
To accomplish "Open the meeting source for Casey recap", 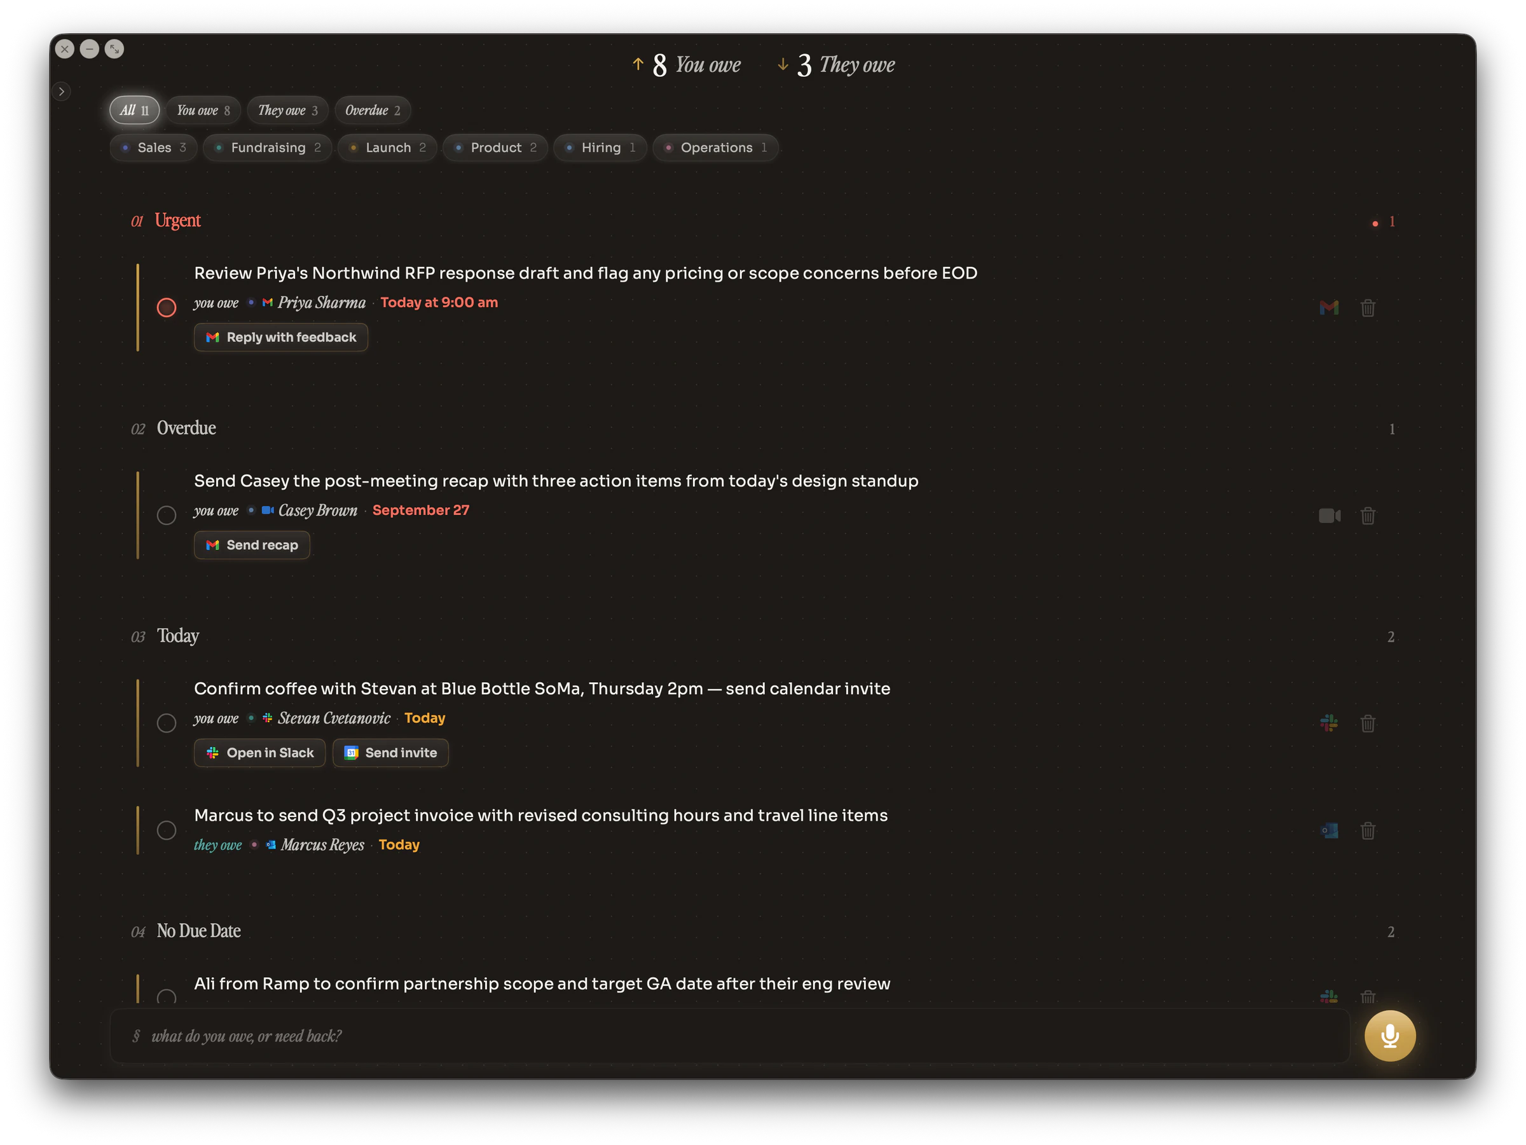I will pos(1330,515).
